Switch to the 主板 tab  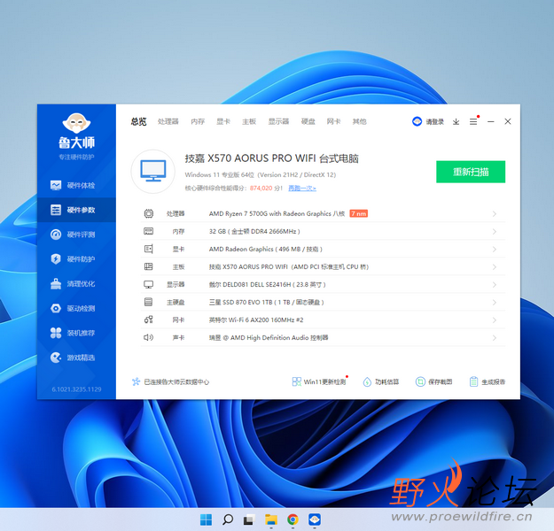point(249,122)
